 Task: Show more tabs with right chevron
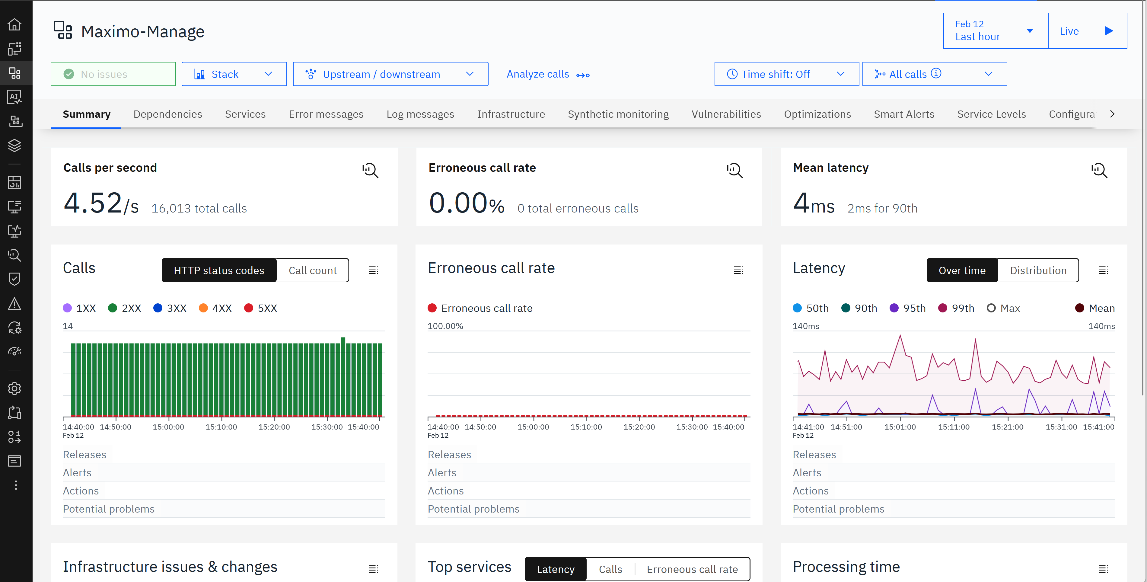pos(1112,114)
